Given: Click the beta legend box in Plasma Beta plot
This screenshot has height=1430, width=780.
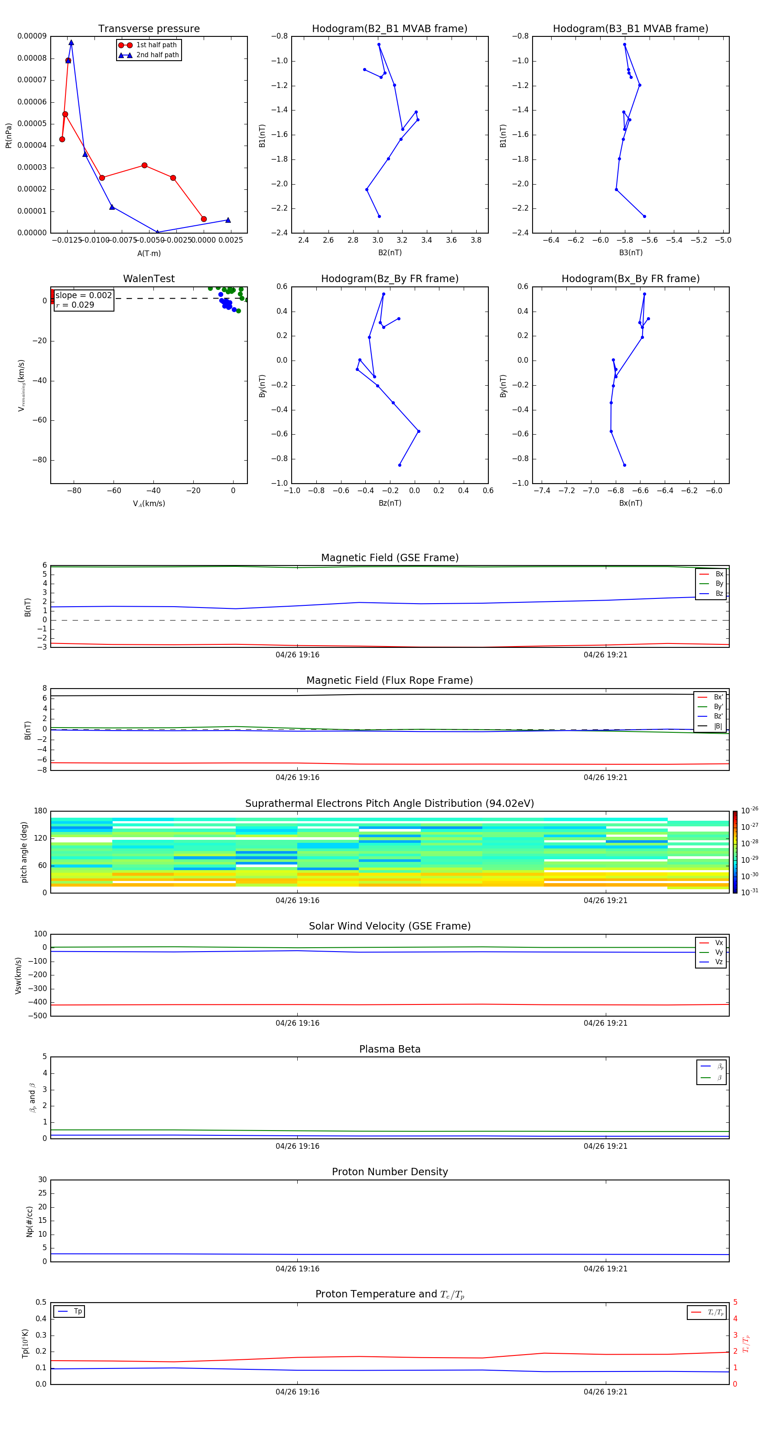Looking at the screenshot, I should click(x=711, y=1072).
